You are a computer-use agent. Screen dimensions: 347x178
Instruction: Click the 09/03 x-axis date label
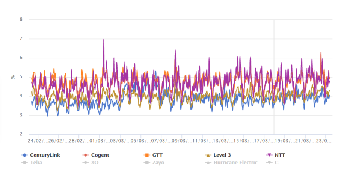click(x=182, y=141)
